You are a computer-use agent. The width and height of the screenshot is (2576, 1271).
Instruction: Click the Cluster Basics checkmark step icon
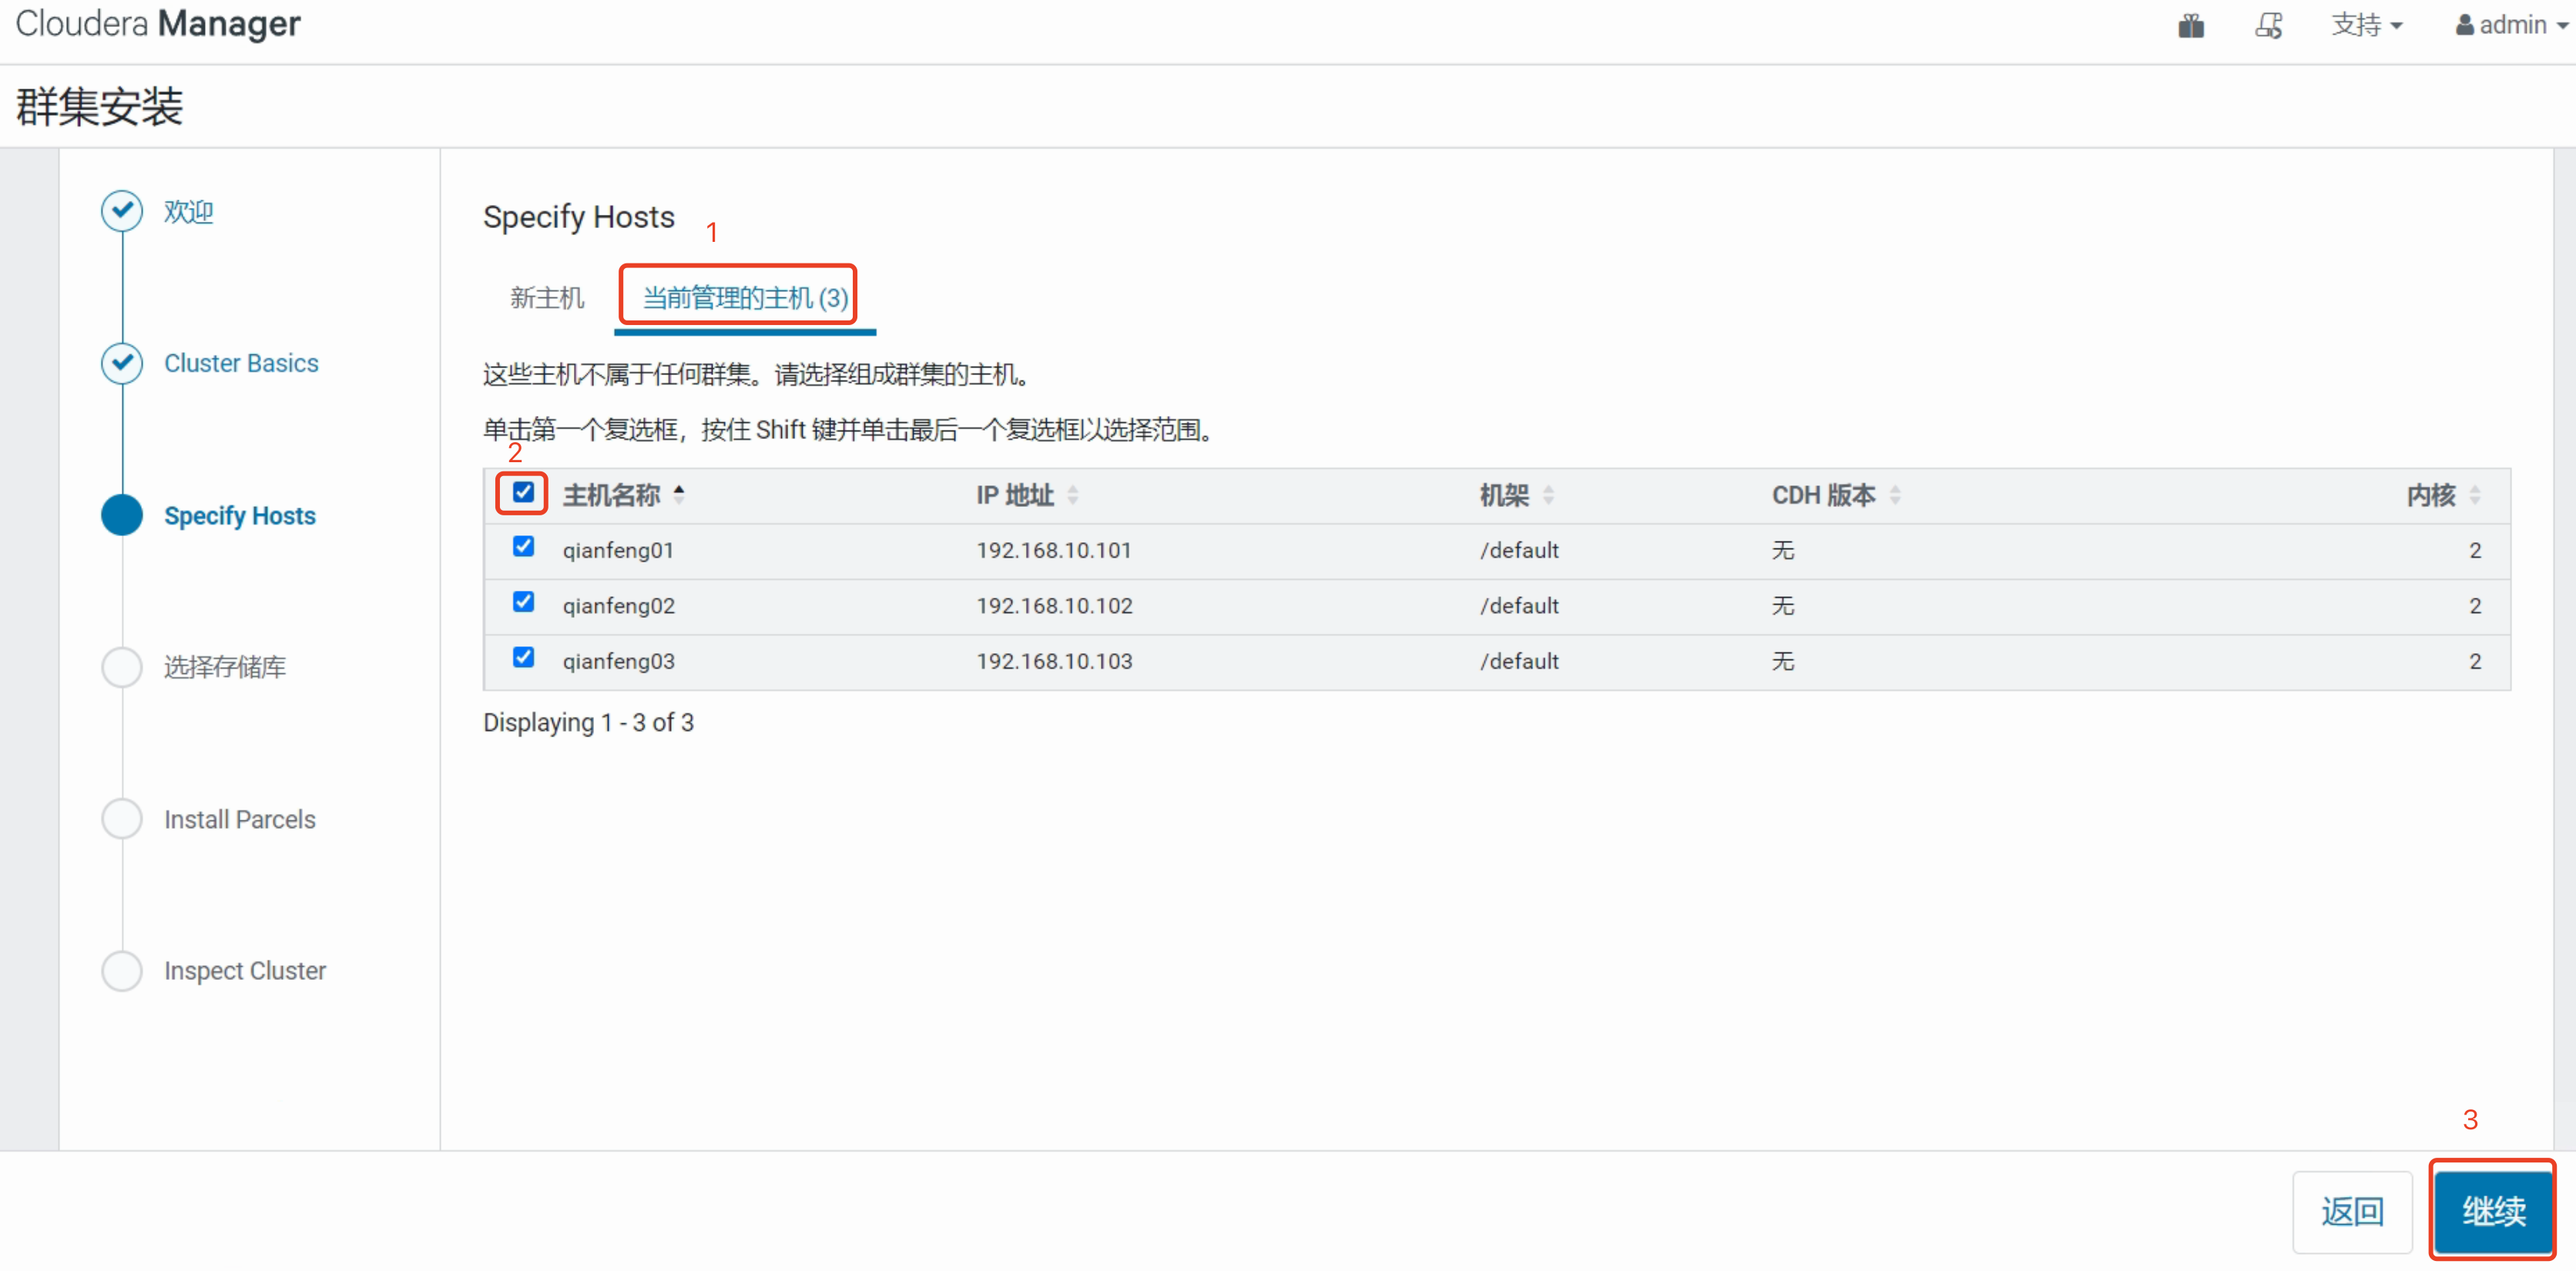tap(122, 363)
